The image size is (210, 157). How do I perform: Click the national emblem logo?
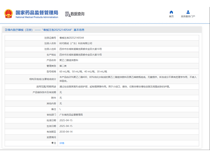coord(8,14)
